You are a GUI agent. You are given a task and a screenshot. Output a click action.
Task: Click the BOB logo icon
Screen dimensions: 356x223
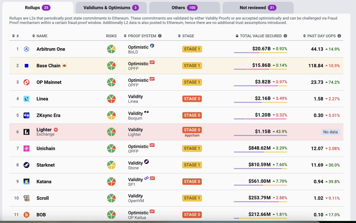tap(26, 215)
